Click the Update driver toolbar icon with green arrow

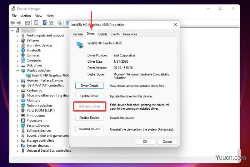point(60,23)
